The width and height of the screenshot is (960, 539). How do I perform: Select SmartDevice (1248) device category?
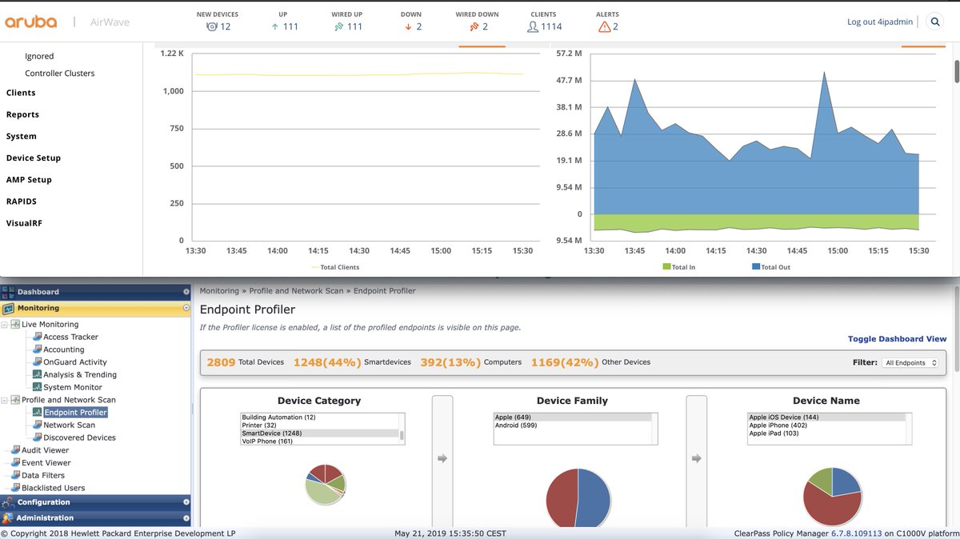[x=320, y=433]
